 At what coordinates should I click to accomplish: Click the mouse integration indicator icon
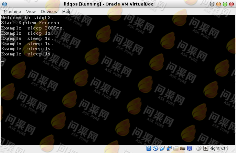tap(199, 148)
